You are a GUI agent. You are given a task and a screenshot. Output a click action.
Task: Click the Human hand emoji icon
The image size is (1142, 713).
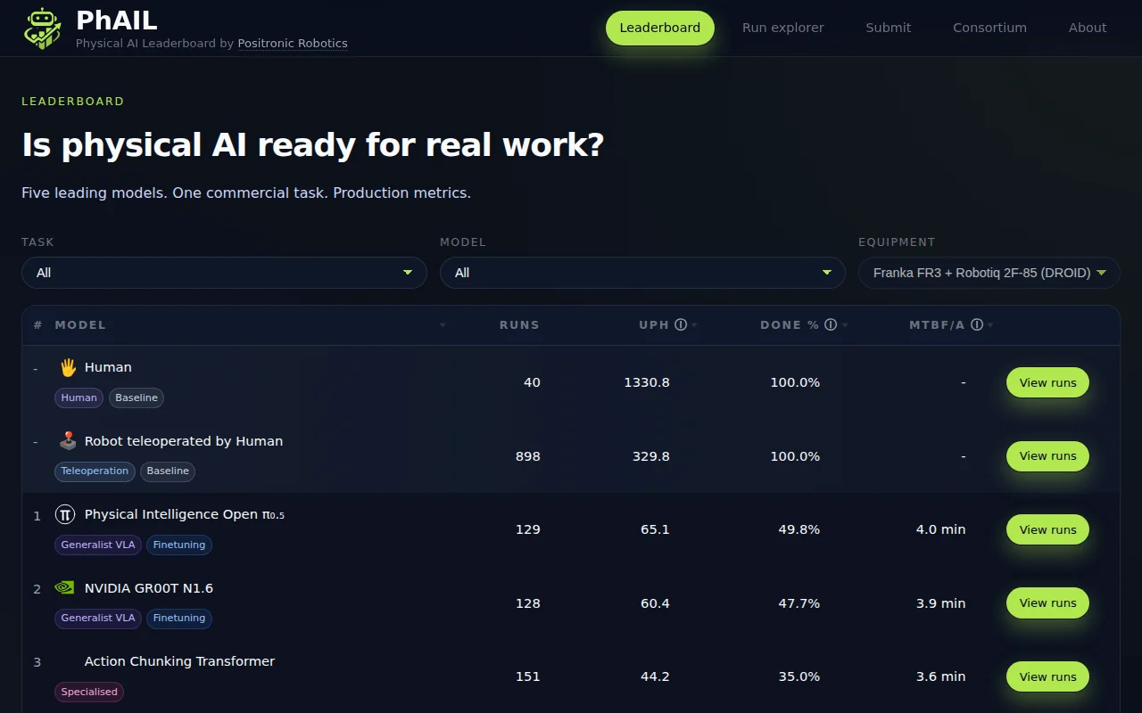pyautogui.click(x=68, y=367)
